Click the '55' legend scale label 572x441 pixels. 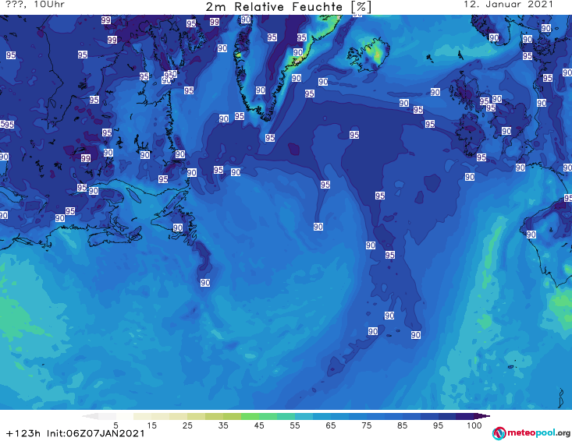click(295, 425)
